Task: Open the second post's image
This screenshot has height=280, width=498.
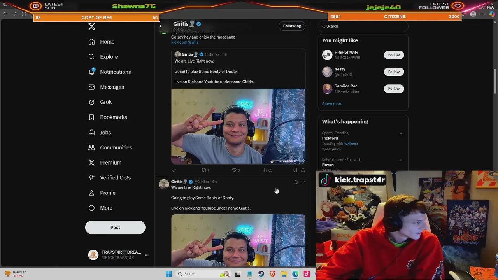Action: (238, 240)
